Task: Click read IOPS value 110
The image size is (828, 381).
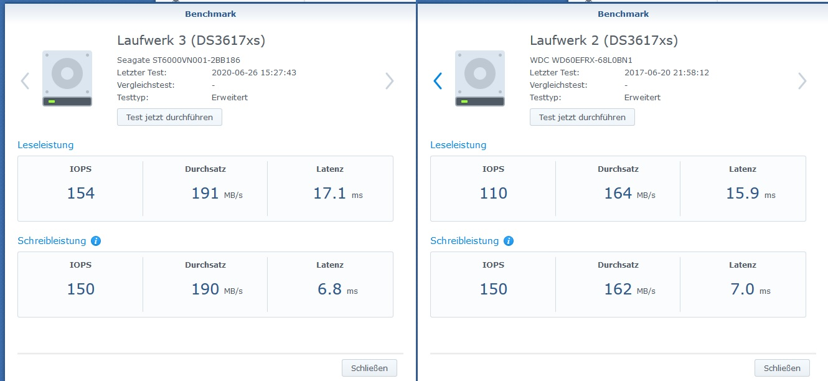Action: pos(494,194)
